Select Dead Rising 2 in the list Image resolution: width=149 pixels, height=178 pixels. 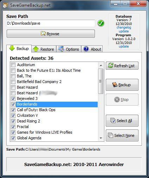coord(28,121)
